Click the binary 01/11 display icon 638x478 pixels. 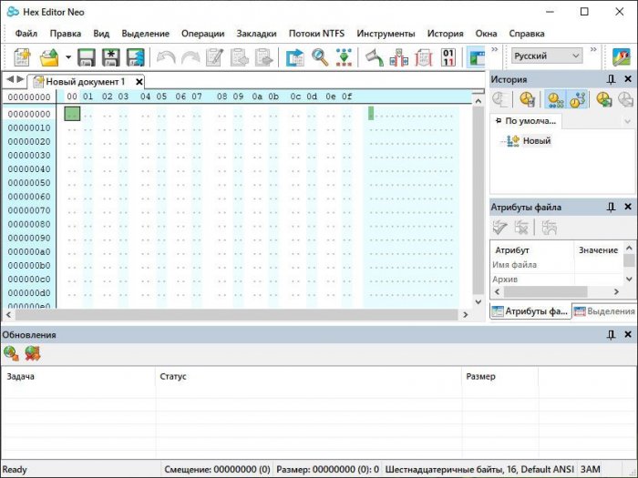[448, 57]
